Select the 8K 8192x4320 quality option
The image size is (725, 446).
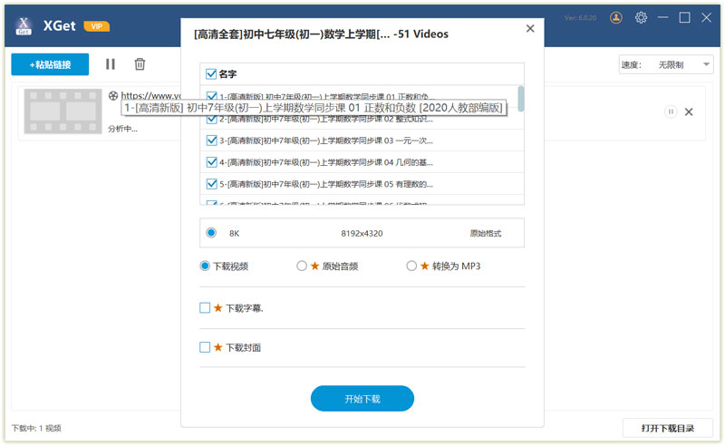point(211,233)
